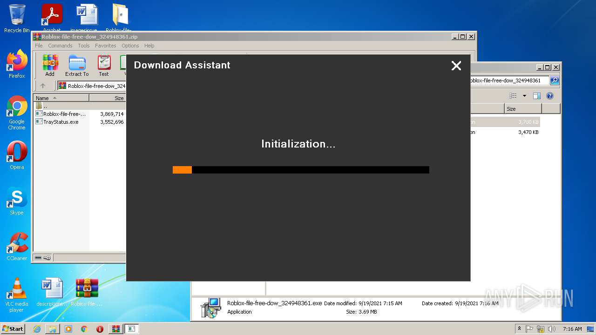Screen dimensions: 596x335
Task: Click the Test icon in WinRAR
Action: (x=104, y=66)
